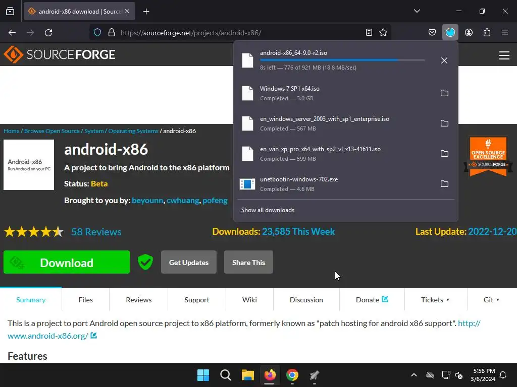The height and width of the screenshot is (387, 517).
Task: Open Firefox View icon at tab bar start
Action: pos(10,11)
